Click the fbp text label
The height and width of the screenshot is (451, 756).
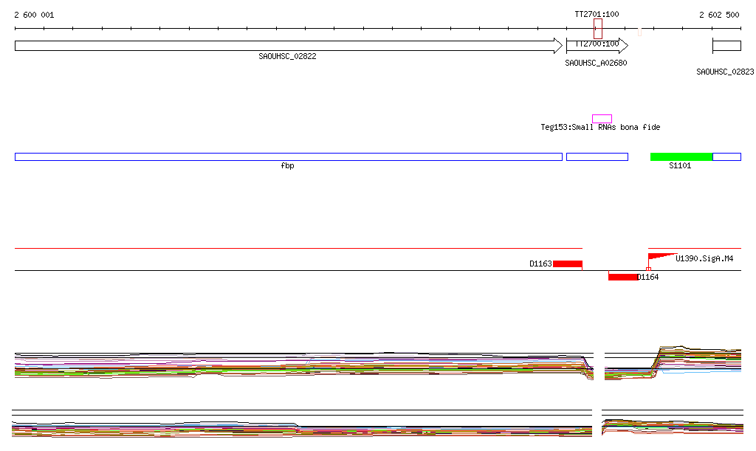[287, 166]
